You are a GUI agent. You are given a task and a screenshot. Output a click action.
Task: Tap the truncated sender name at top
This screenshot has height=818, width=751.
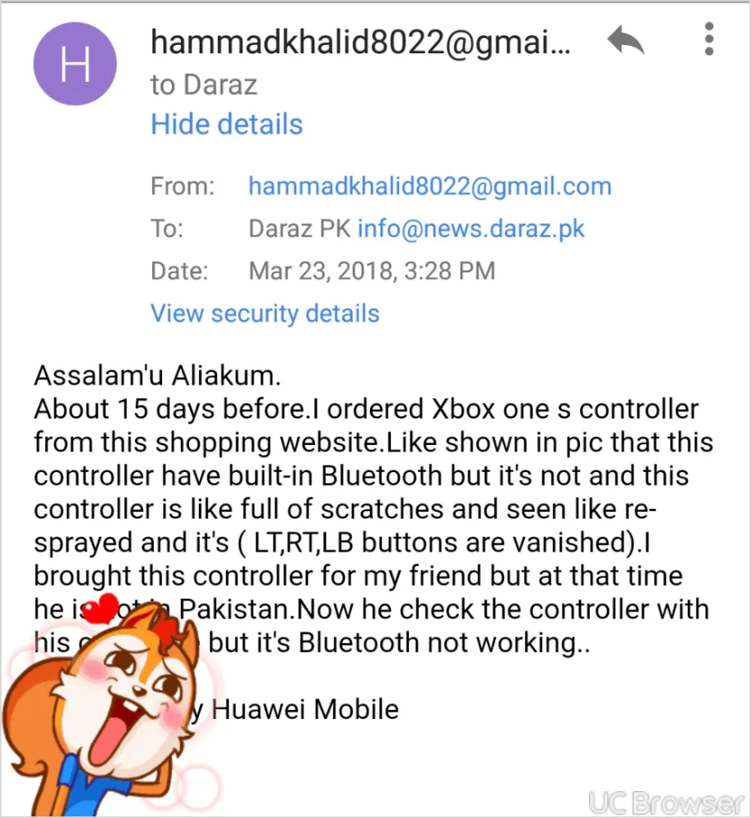pos(361,42)
